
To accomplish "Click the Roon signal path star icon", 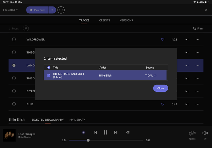I will (x=84, y=132).
